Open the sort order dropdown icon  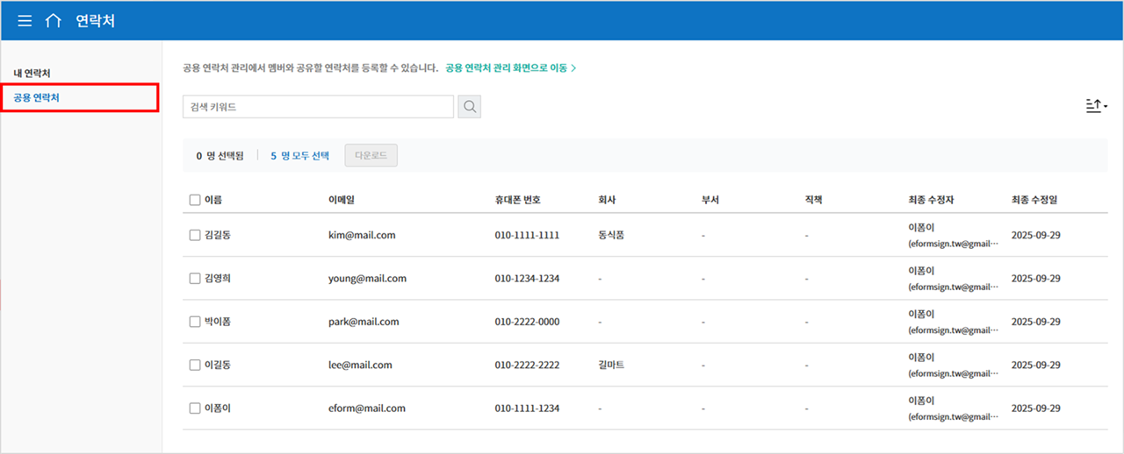(1096, 106)
